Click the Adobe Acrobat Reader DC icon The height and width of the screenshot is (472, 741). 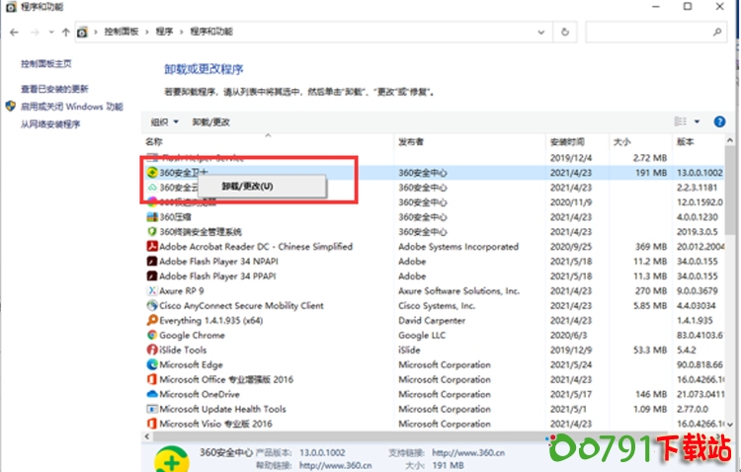[152, 247]
